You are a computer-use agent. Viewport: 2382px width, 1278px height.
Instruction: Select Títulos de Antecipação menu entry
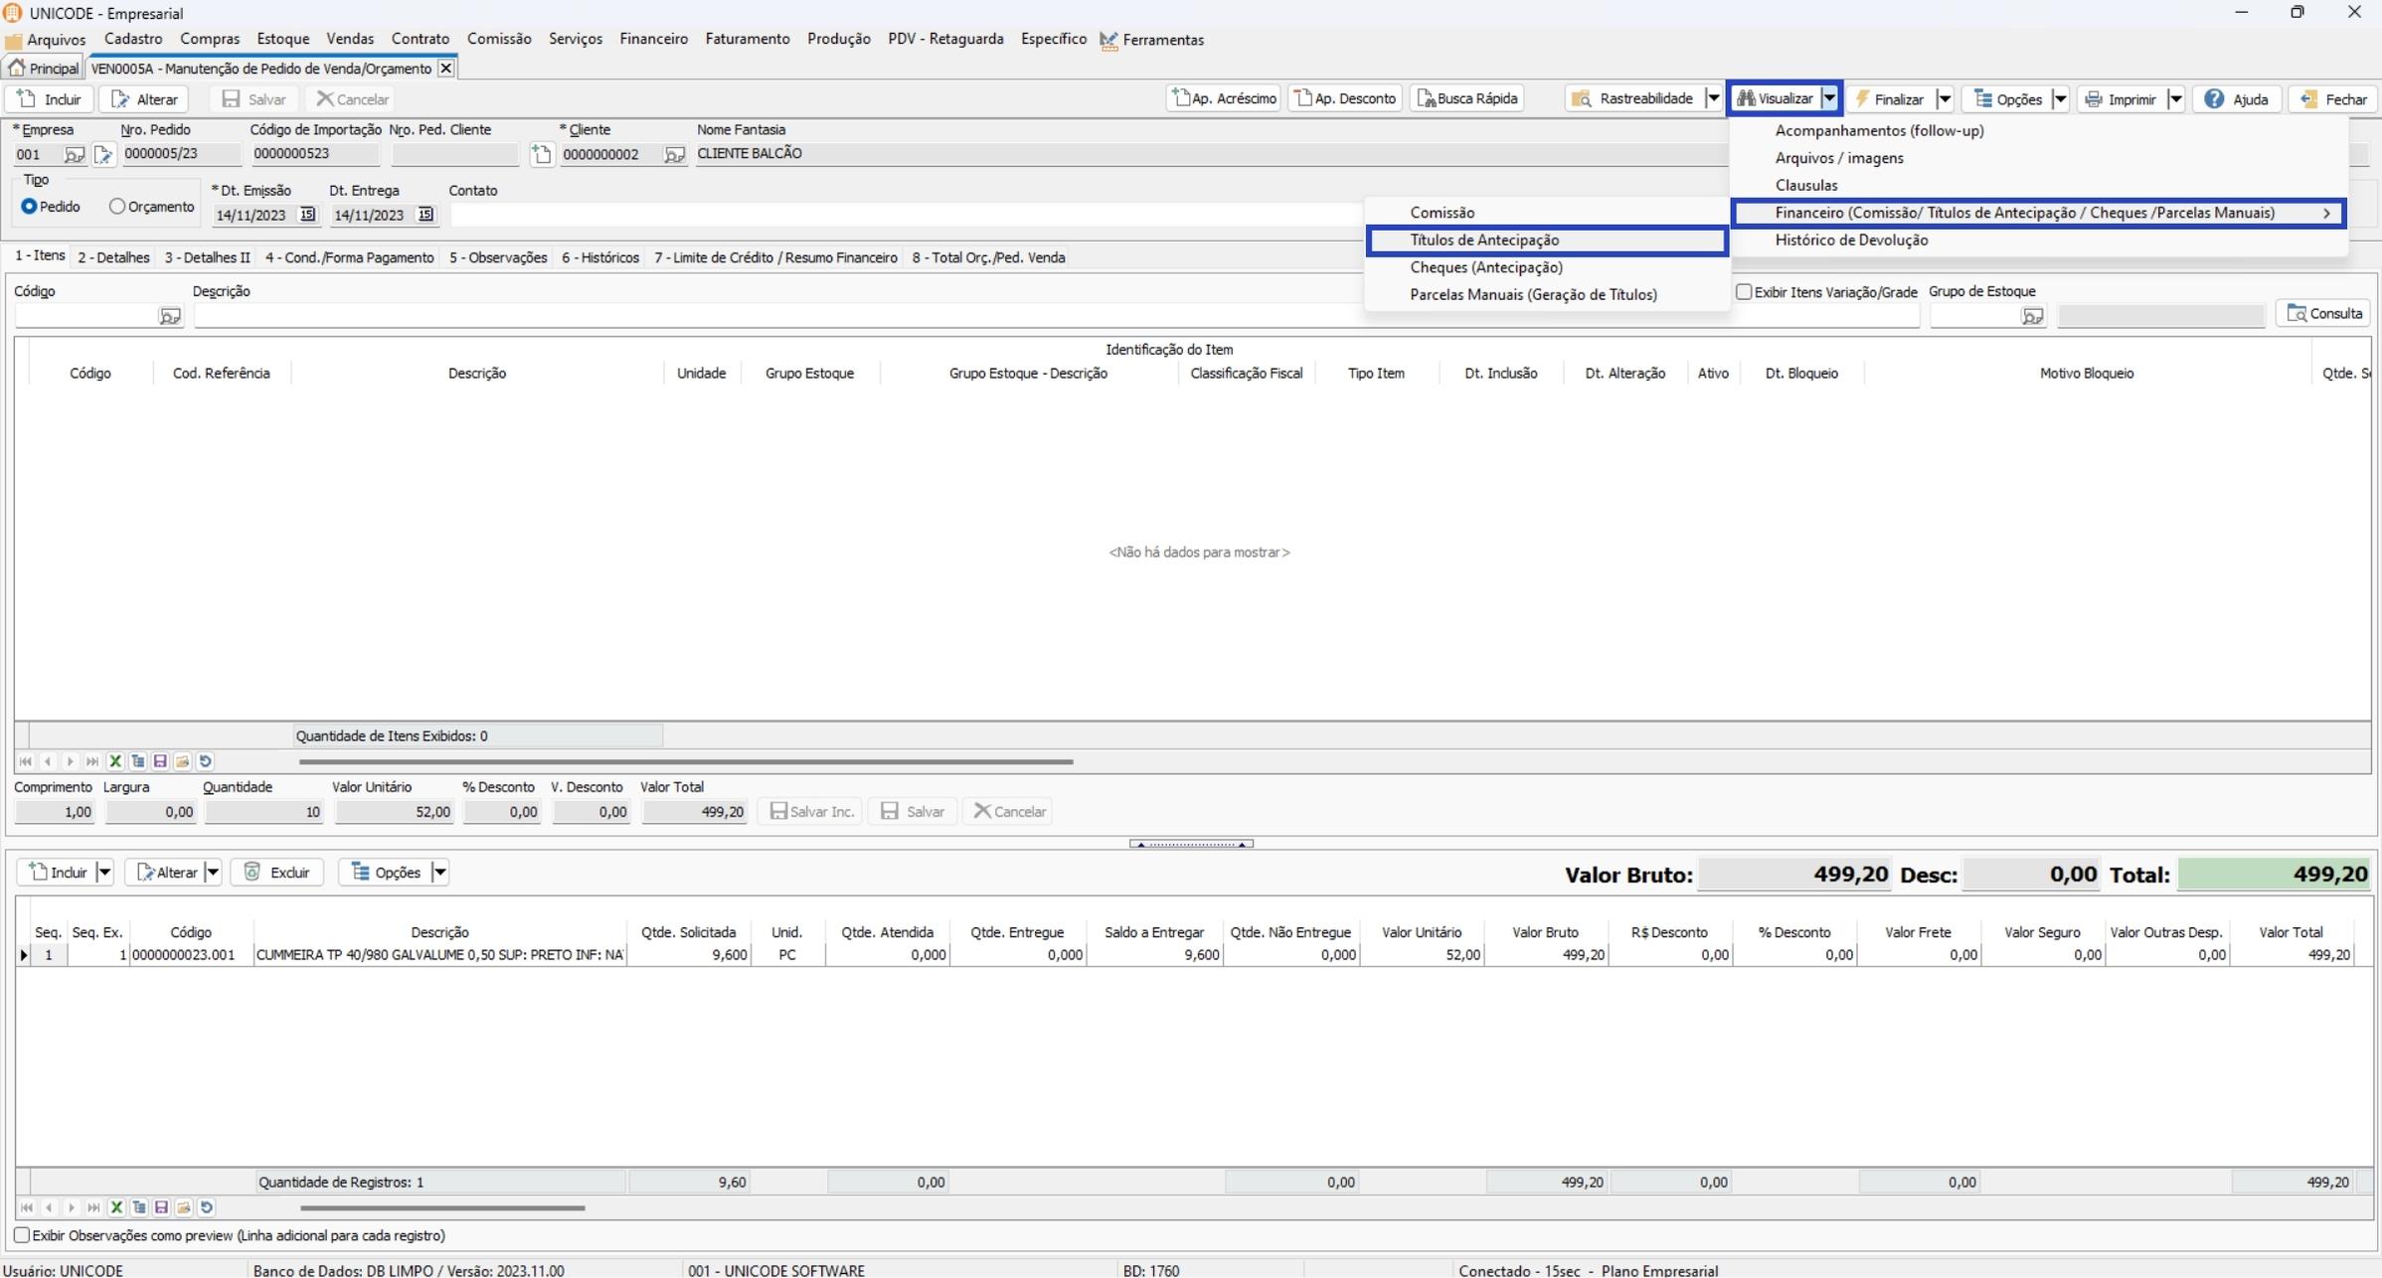1484,240
